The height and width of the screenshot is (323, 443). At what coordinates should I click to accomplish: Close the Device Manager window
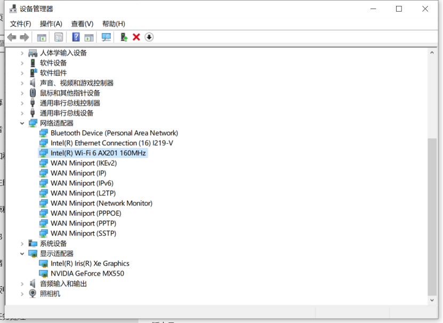[425, 9]
